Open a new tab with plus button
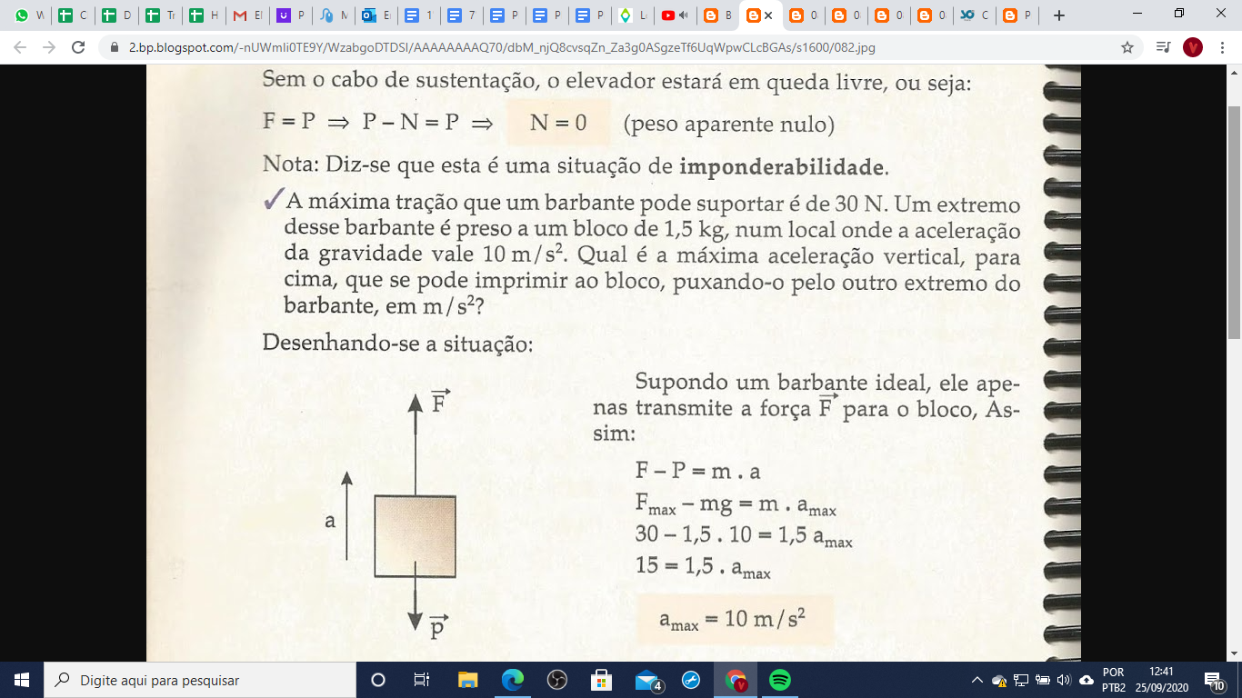This screenshot has width=1242, height=698. (x=1058, y=15)
